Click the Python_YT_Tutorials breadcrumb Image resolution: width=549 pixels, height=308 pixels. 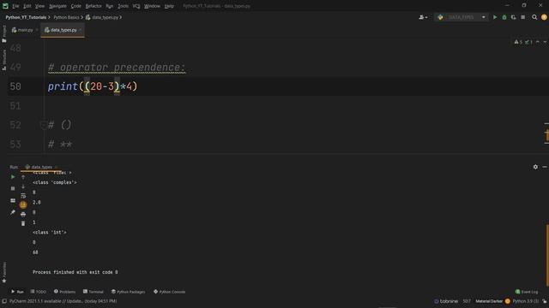tap(26, 17)
